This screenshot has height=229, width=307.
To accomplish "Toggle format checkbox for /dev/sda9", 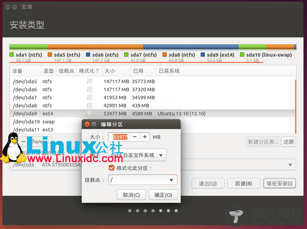I will coord(90,113).
